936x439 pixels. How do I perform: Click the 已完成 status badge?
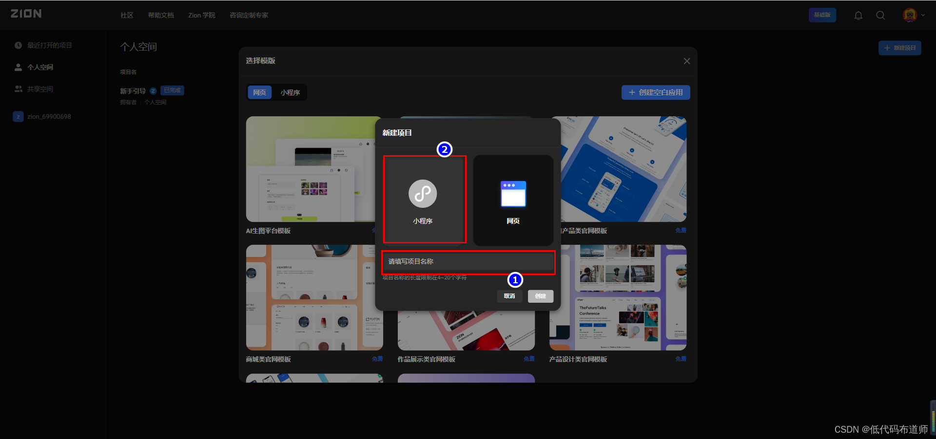pyautogui.click(x=172, y=91)
